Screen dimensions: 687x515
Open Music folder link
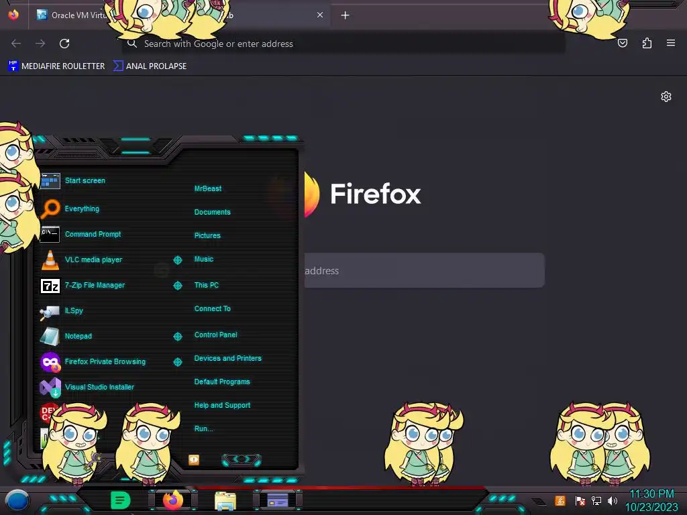(x=204, y=260)
